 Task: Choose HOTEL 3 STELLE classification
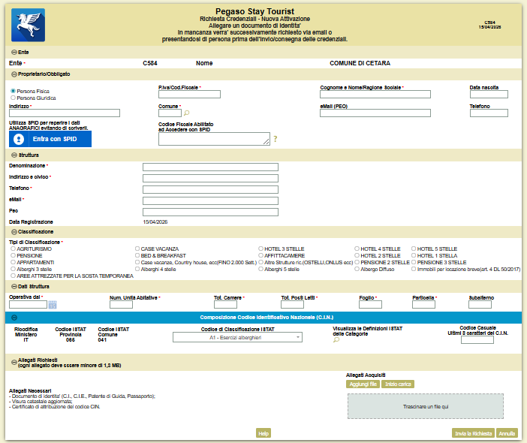[x=260, y=249]
